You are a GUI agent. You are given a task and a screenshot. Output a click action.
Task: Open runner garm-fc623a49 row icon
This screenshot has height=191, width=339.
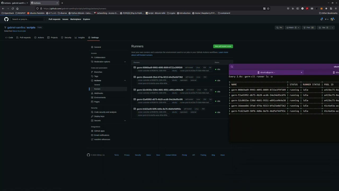coord(135,109)
